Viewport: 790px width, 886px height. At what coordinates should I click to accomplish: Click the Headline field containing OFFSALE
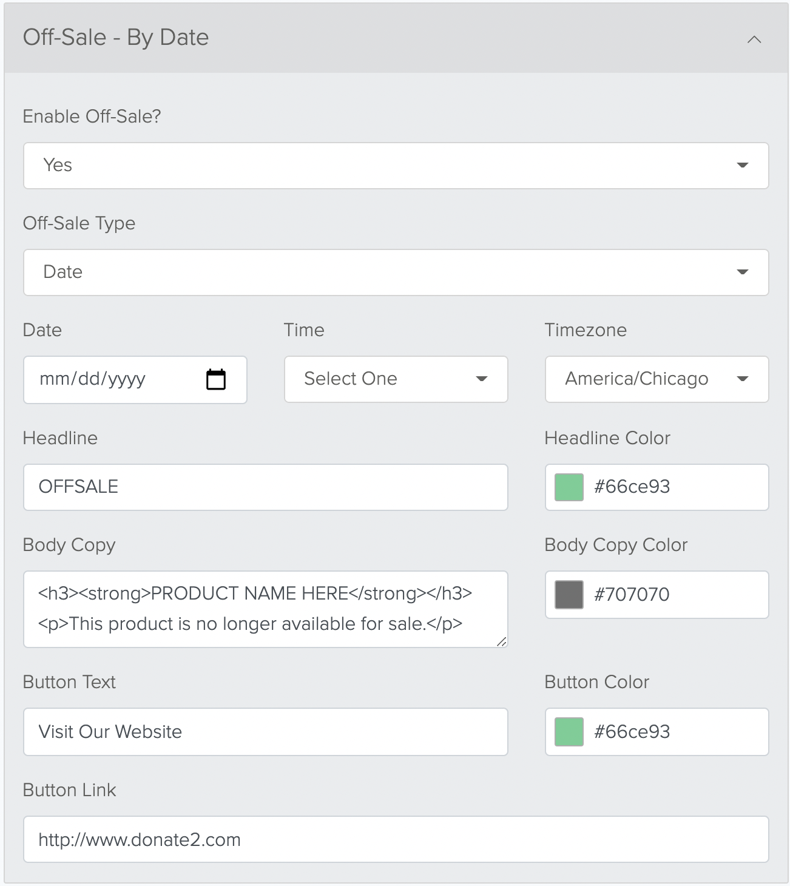click(265, 487)
